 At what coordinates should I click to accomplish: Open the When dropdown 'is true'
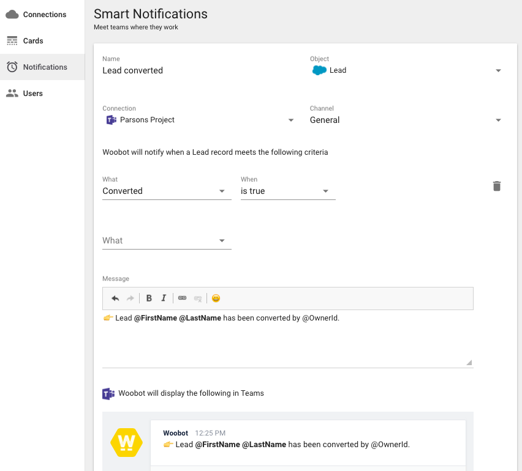click(288, 191)
